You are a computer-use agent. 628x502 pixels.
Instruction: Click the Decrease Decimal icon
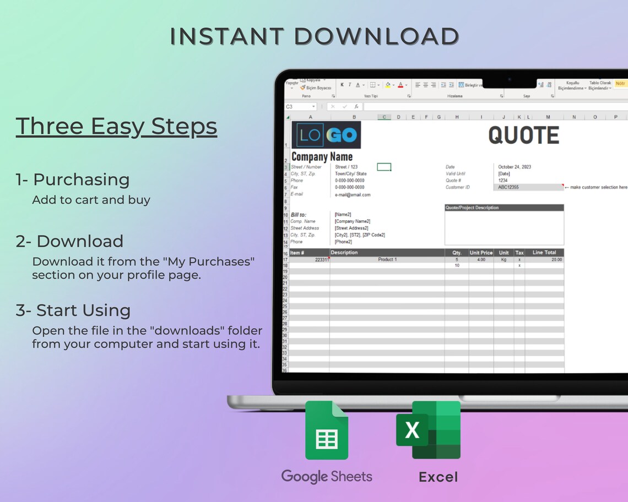[549, 84]
